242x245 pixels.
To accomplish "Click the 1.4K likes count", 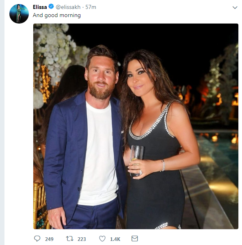I will pyautogui.click(x=115, y=239).
